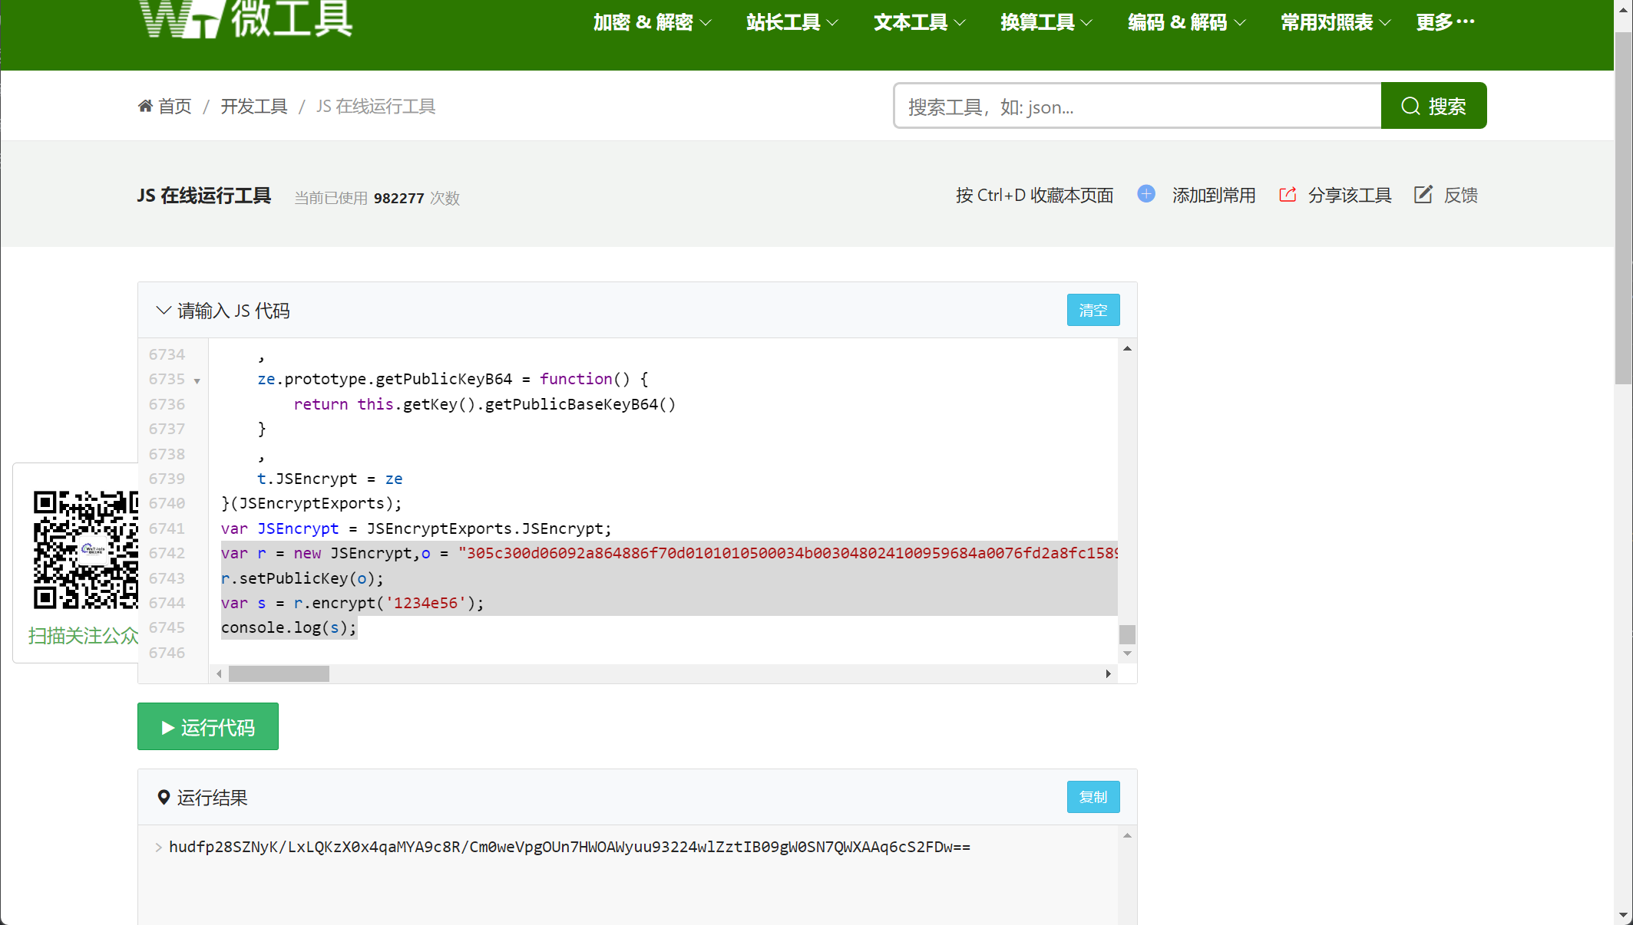Click line number 6742 in gutter
The height and width of the screenshot is (925, 1633).
click(x=167, y=553)
